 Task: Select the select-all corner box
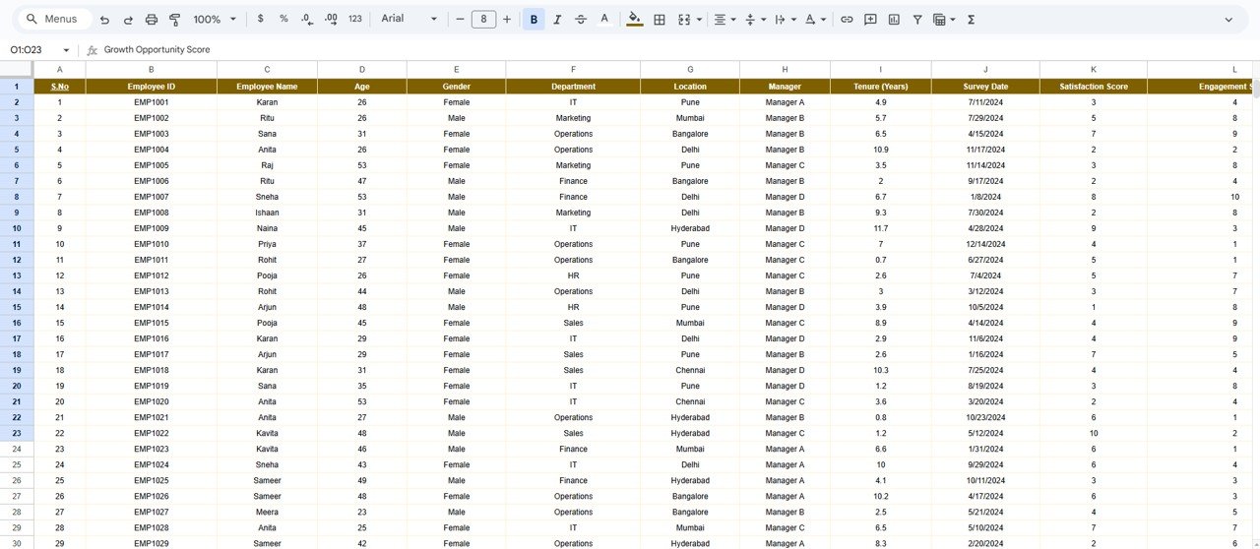coord(17,69)
